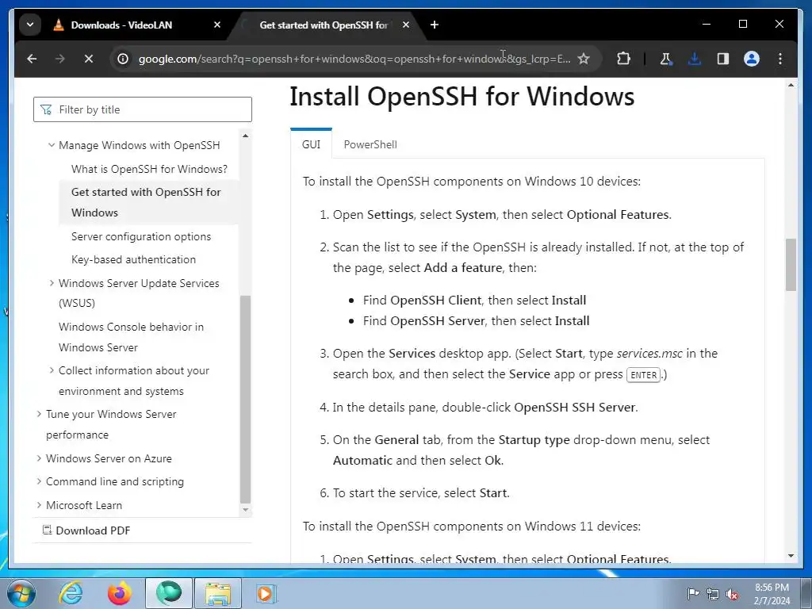Close the Downloads - VideoLAN tab
The image size is (812, 609).
[217, 25]
